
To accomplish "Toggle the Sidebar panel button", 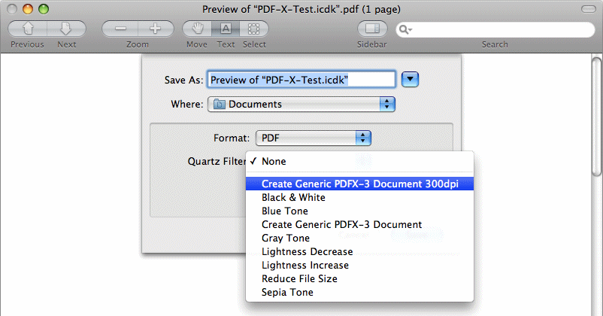I will pos(372,29).
